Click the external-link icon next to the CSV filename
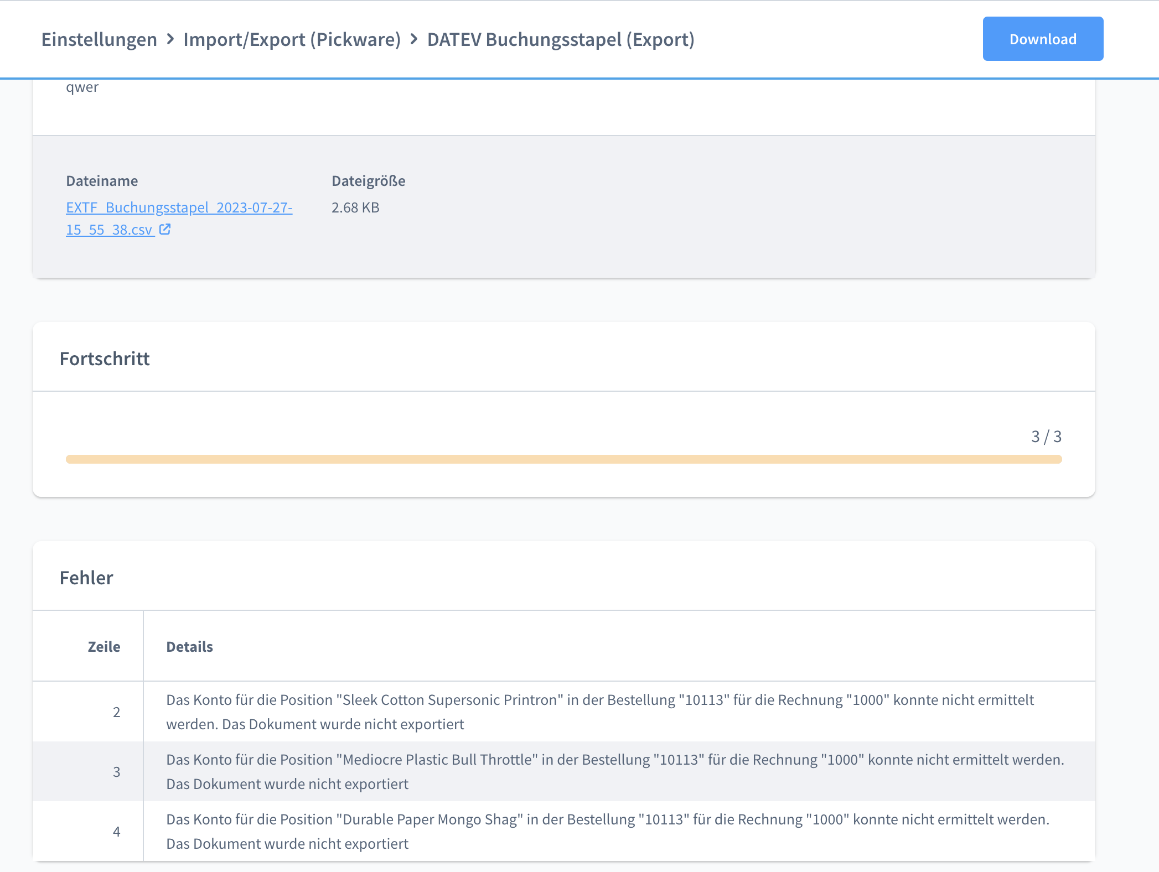The width and height of the screenshot is (1159, 872). click(165, 229)
